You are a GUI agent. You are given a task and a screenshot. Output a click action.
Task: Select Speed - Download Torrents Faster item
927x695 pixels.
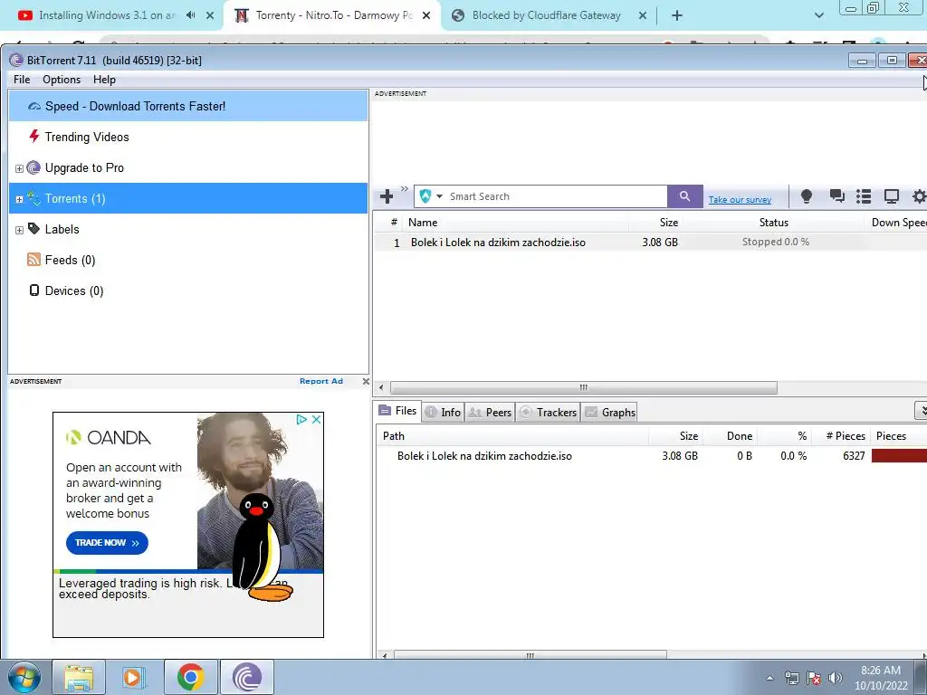click(x=188, y=107)
